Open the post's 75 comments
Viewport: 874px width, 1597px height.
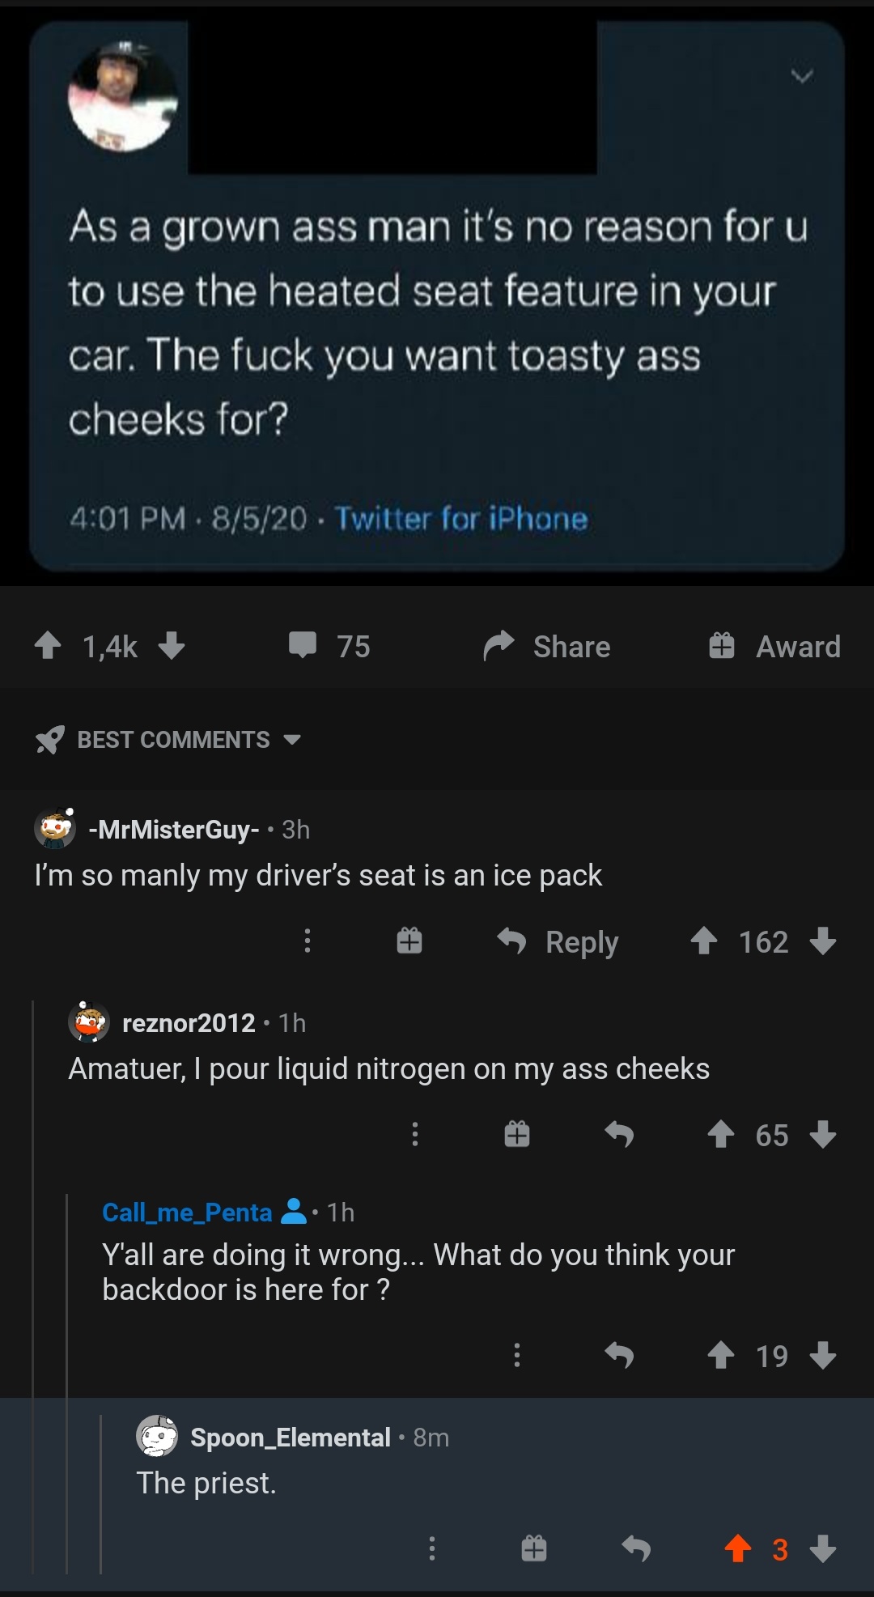[x=329, y=646]
